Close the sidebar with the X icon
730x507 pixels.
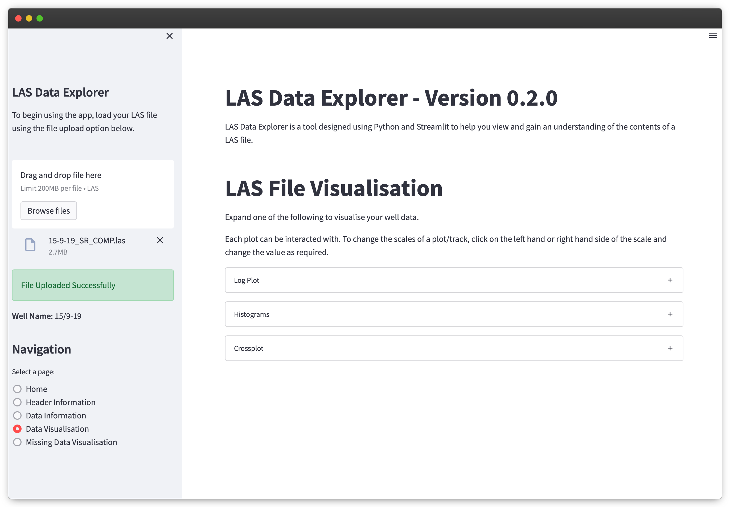pos(170,36)
